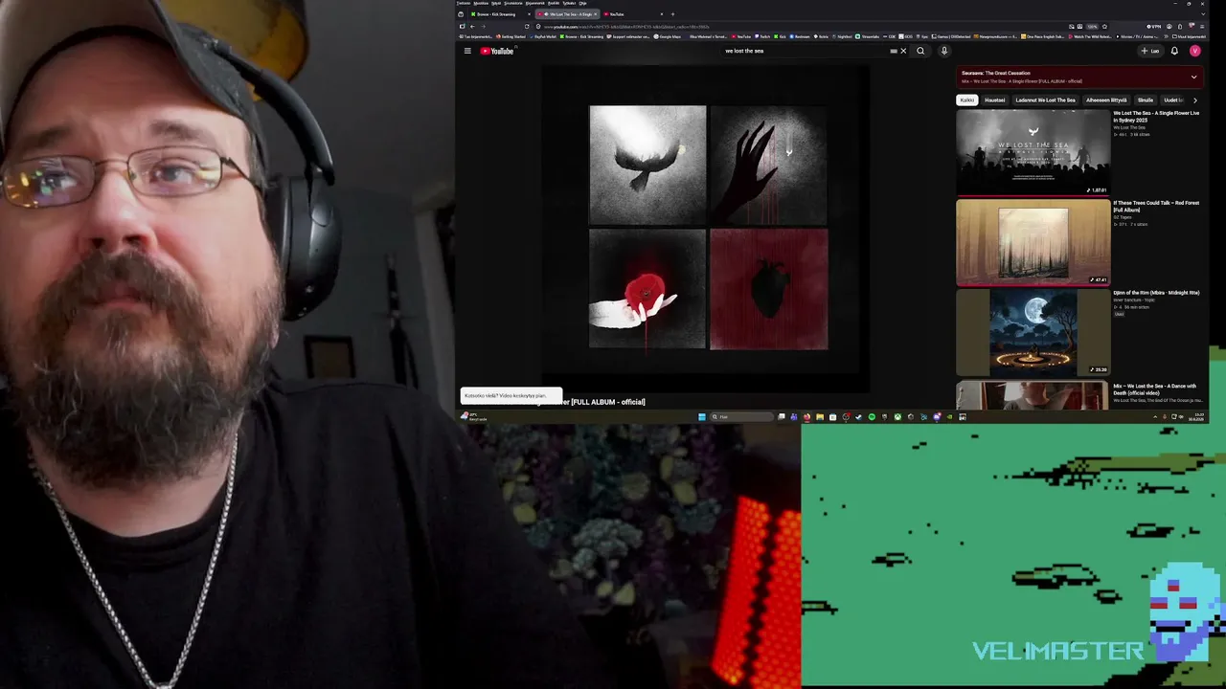Show more filter chips with the right arrow
The width and height of the screenshot is (1226, 689).
tap(1194, 100)
